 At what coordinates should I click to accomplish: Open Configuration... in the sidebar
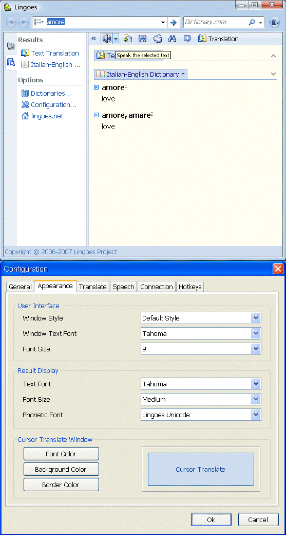[x=48, y=104]
